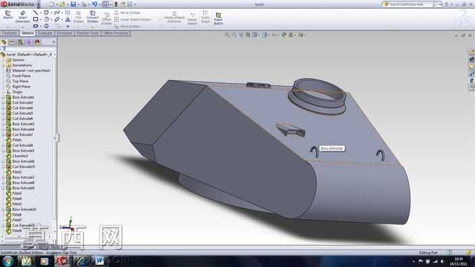Switch to the Features ribbon tab
475x267 pixels.
click(x=9, y=33)
